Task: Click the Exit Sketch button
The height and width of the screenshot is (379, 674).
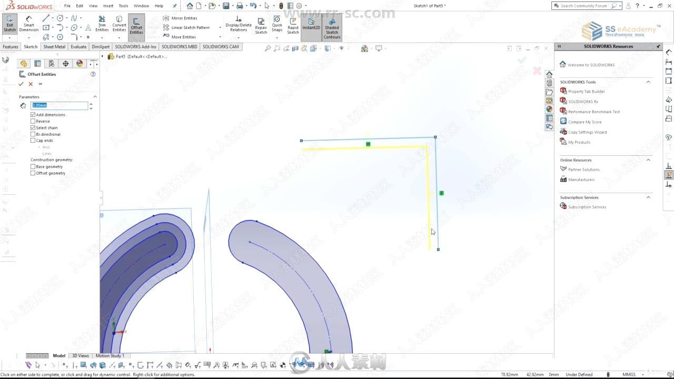Action: point(9,24)
